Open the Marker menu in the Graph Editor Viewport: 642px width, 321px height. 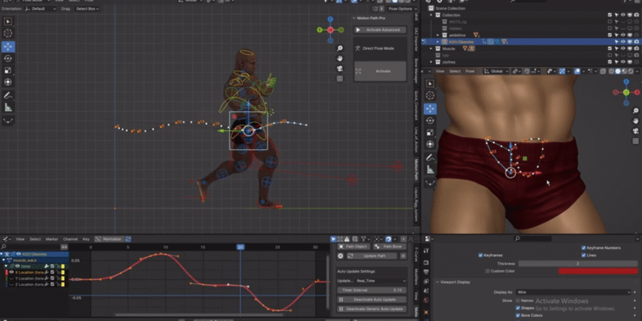[50, 239]
